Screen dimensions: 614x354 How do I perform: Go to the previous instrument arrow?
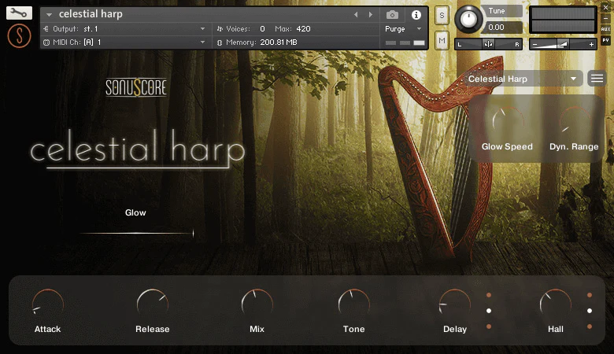[356, 14]
